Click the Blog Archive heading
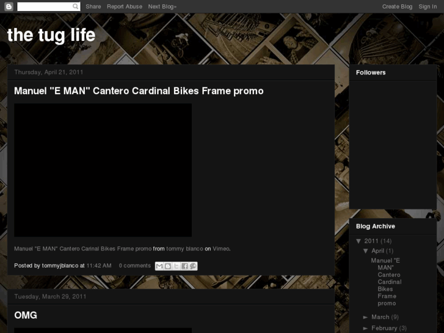The width and height of the screenshot is (444, 333). [376, 226]
